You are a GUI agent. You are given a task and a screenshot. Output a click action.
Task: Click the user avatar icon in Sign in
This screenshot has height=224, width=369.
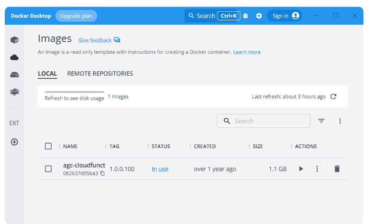[x=295, y=16]
